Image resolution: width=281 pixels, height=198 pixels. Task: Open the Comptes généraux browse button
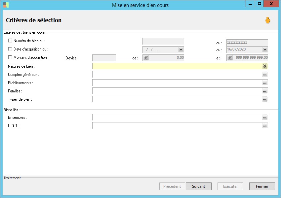pos(265,75)
